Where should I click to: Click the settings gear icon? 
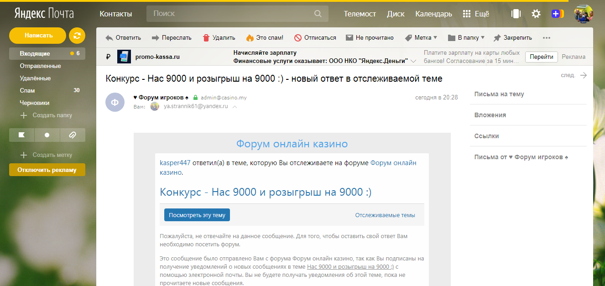[536, 14]
